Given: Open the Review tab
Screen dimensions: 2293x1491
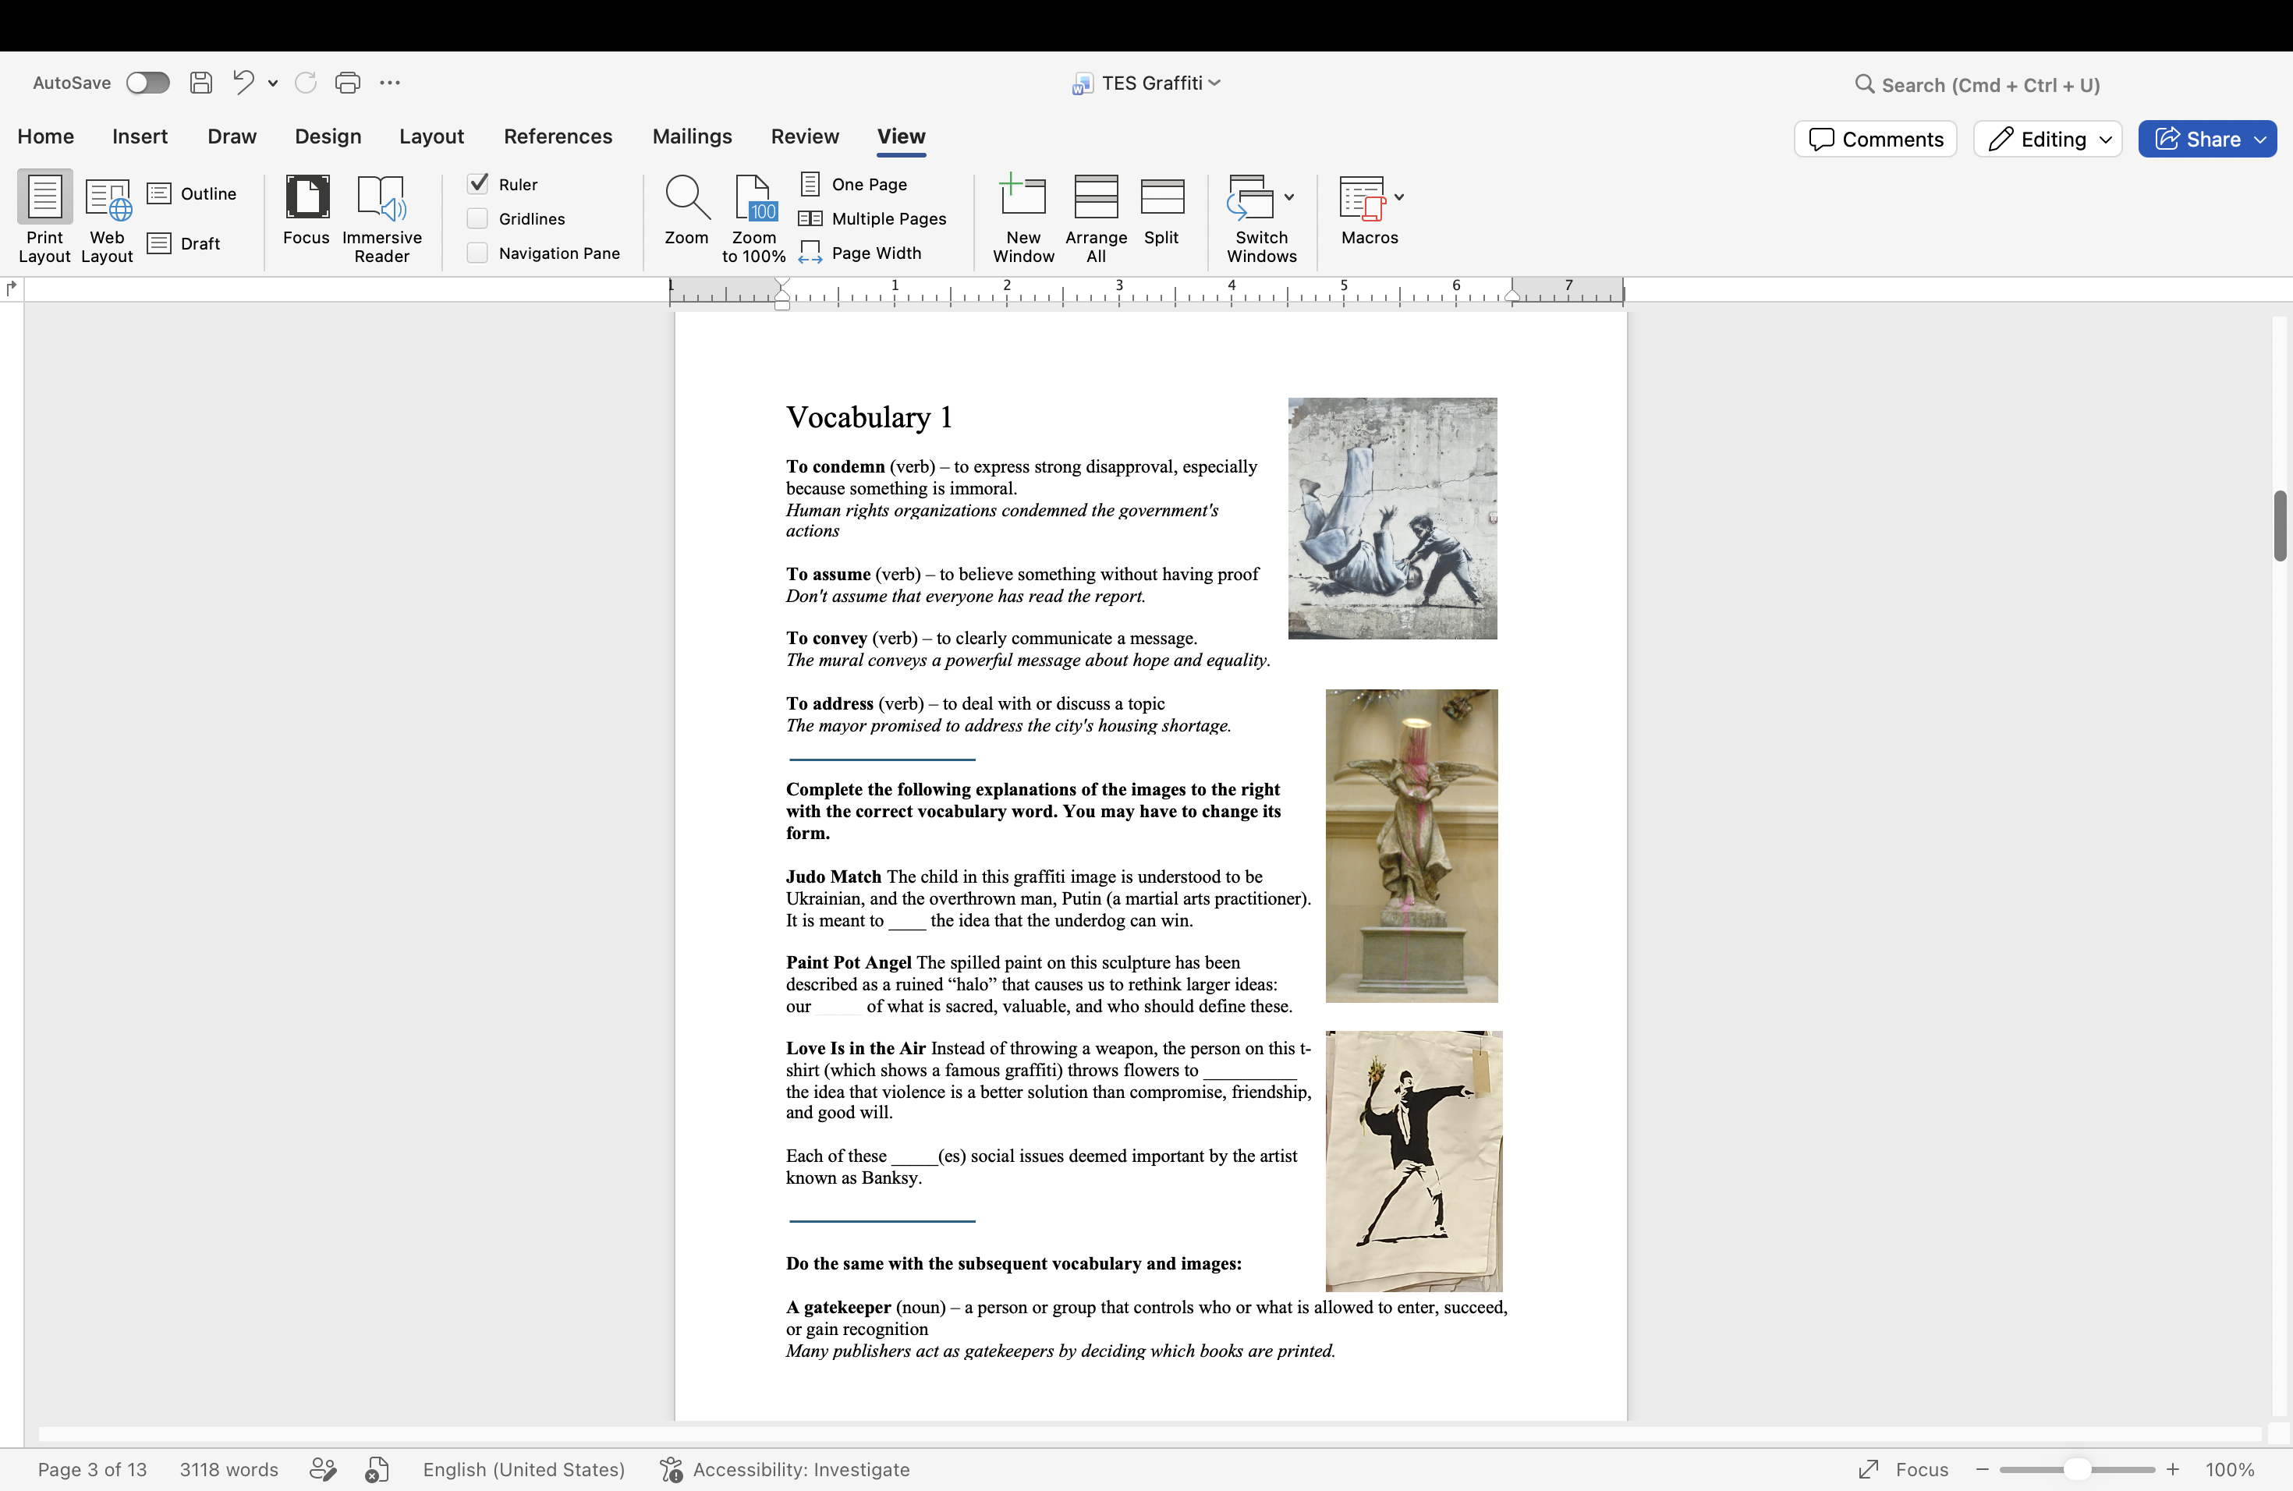Looking at the screenshot, I should pos(804,136).
